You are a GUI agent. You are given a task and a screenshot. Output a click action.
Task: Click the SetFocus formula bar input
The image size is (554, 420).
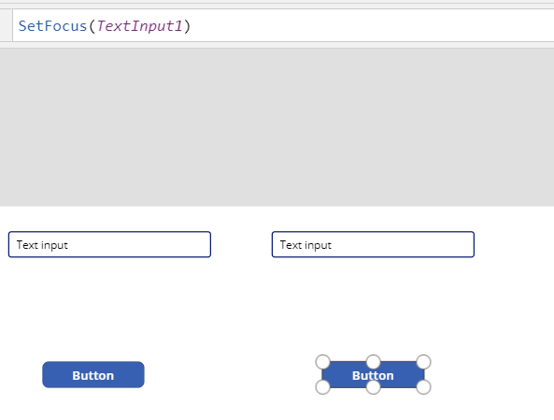coord(283,25)
